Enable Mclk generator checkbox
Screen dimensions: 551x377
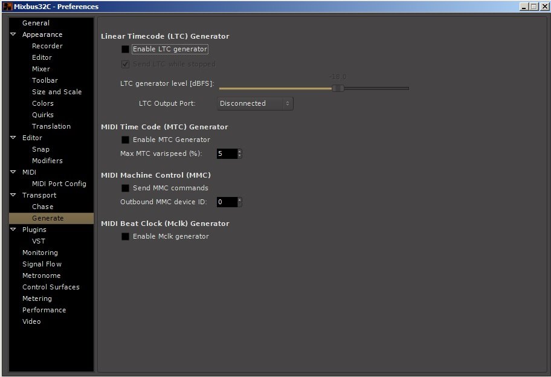pos(125,236)
